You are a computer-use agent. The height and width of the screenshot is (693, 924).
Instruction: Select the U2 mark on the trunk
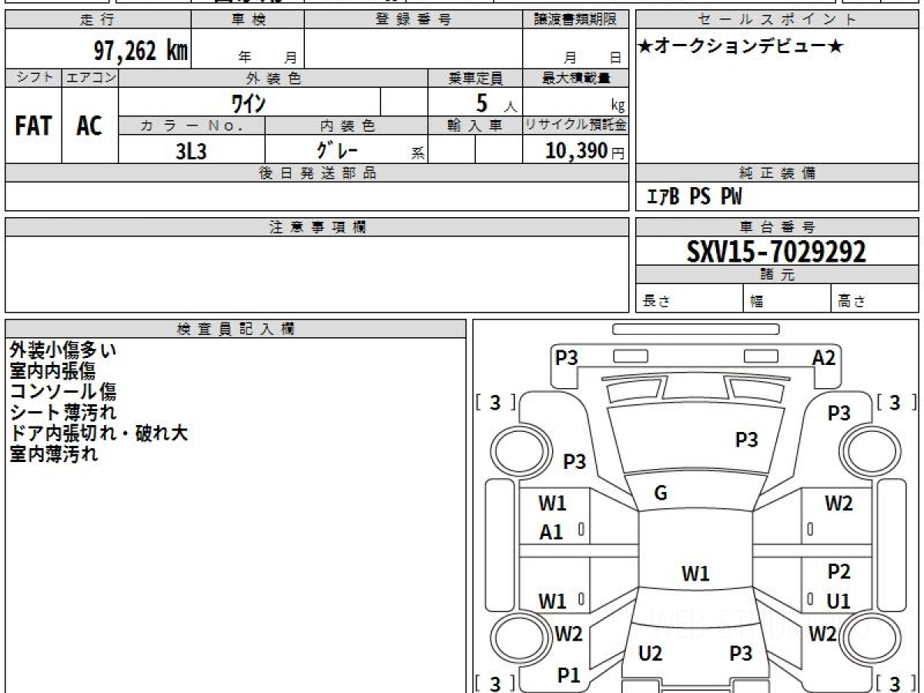pyautogui.click(x=651, y=654)
